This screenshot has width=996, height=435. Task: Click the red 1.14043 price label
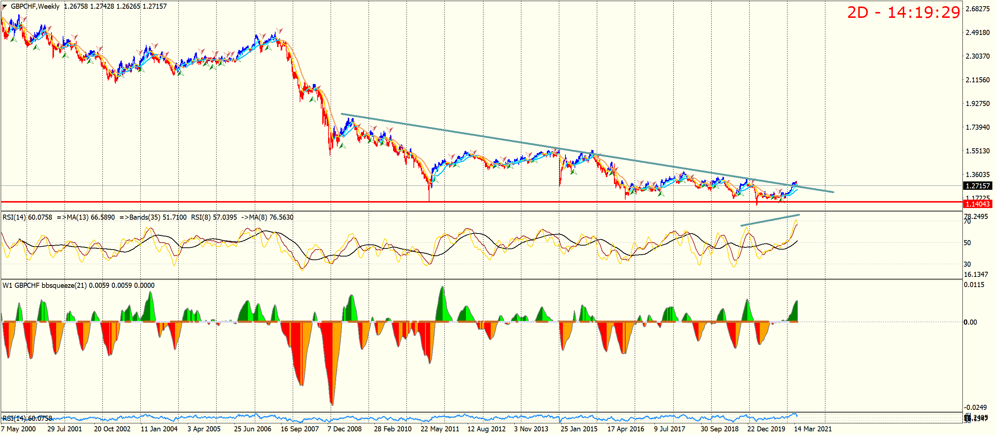(x=978, y=204)
